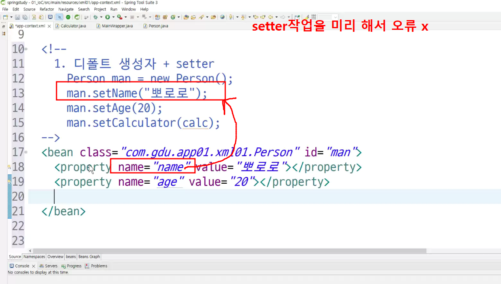Viewport: 501px width, 284px height.
Task: Close the app-context.xml editor tab
Action: click(x=49, y=26)
